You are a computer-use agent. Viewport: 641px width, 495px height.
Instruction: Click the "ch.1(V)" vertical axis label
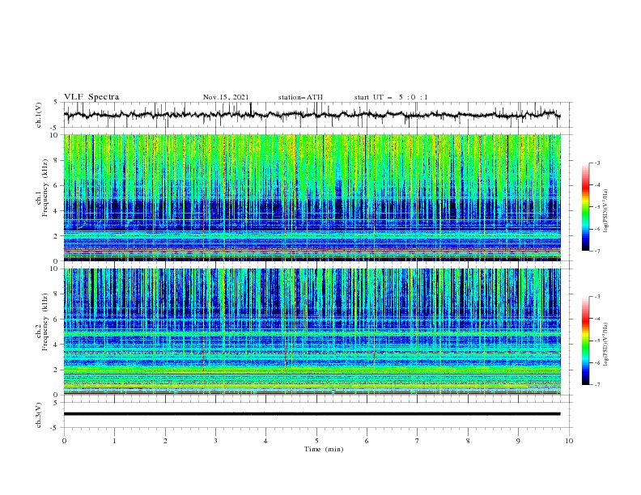(x=39, y=115)
